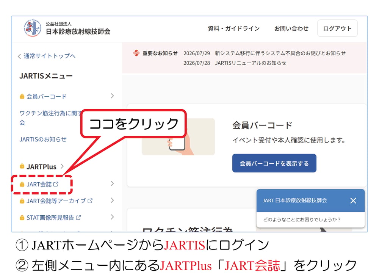Click the external-link icon next to STAT画像所見報告
The image size is (379, 279).
pos(78,217)
